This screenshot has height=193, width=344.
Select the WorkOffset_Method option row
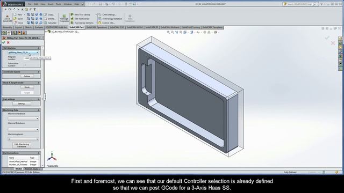point(24,161)
